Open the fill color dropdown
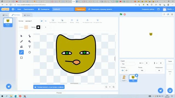Image resolution: width=175 pixels, height=98 pixels. pyautogui.click(x=29, y=27)
